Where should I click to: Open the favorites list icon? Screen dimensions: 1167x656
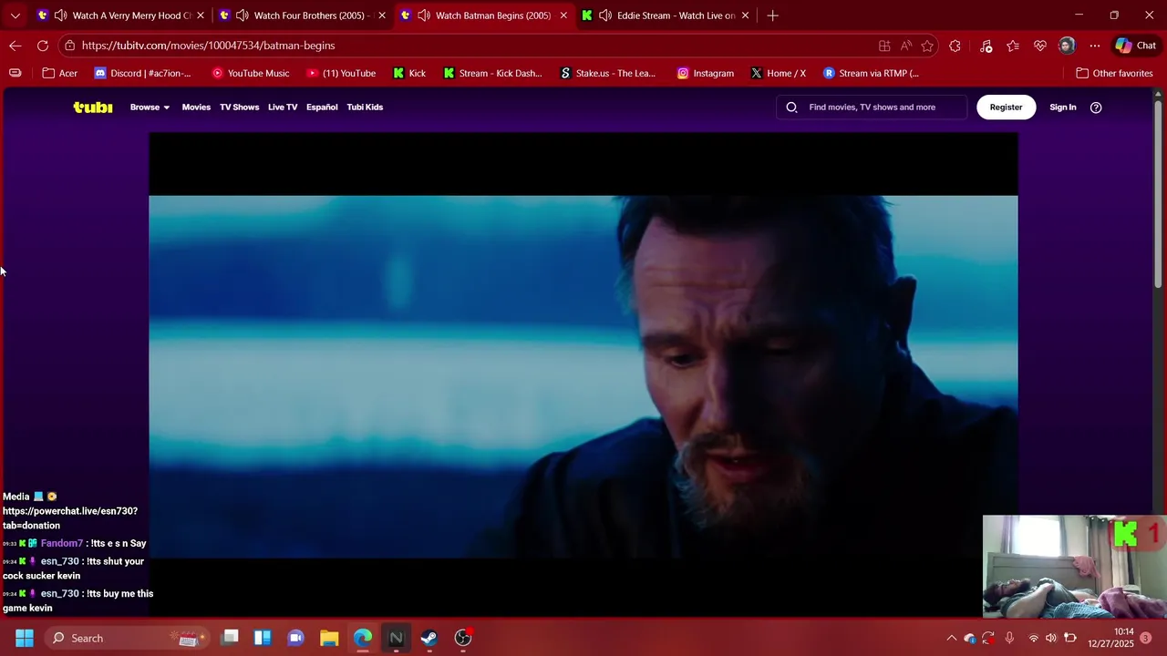1013,46
